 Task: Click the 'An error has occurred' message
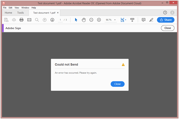(76, 73)
